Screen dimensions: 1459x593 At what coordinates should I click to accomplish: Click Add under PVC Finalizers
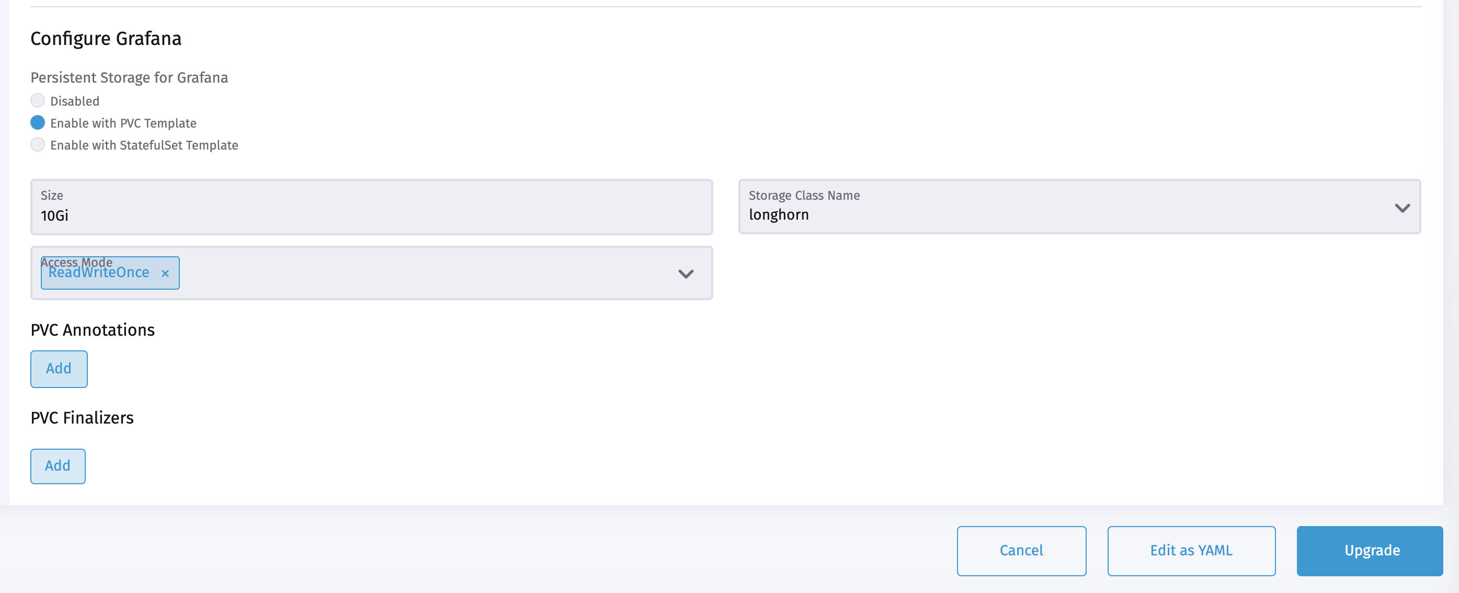point(57,466)
